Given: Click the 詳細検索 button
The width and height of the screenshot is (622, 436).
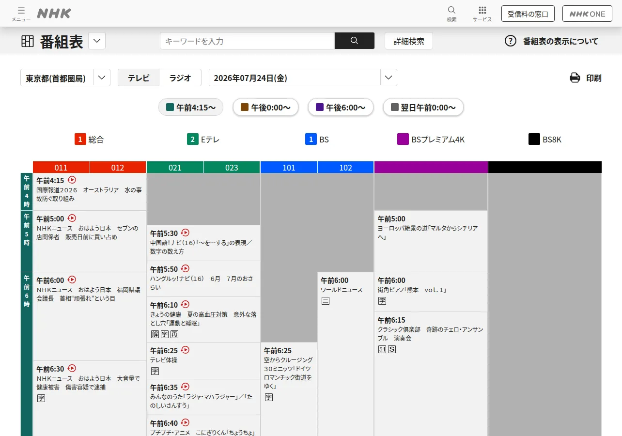Looking at the screenshot, I should point(409,41).
